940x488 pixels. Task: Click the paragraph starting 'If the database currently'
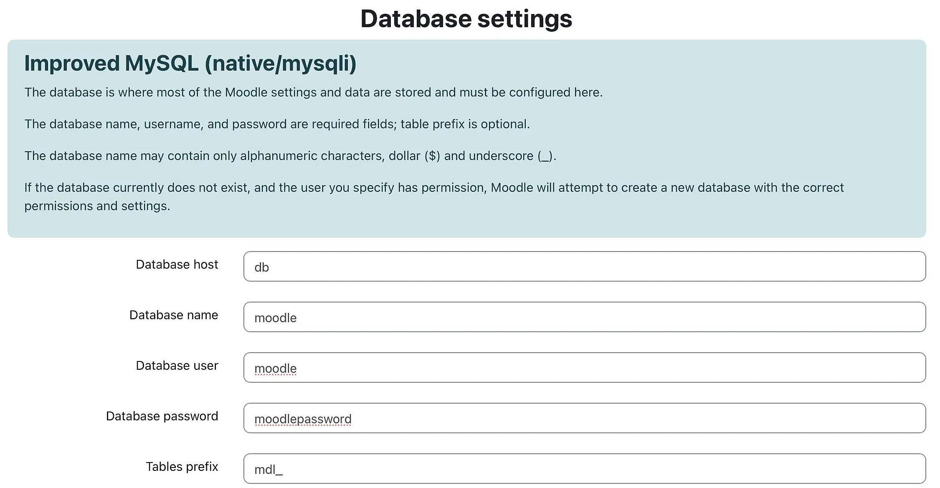click(x=434, y=197)
